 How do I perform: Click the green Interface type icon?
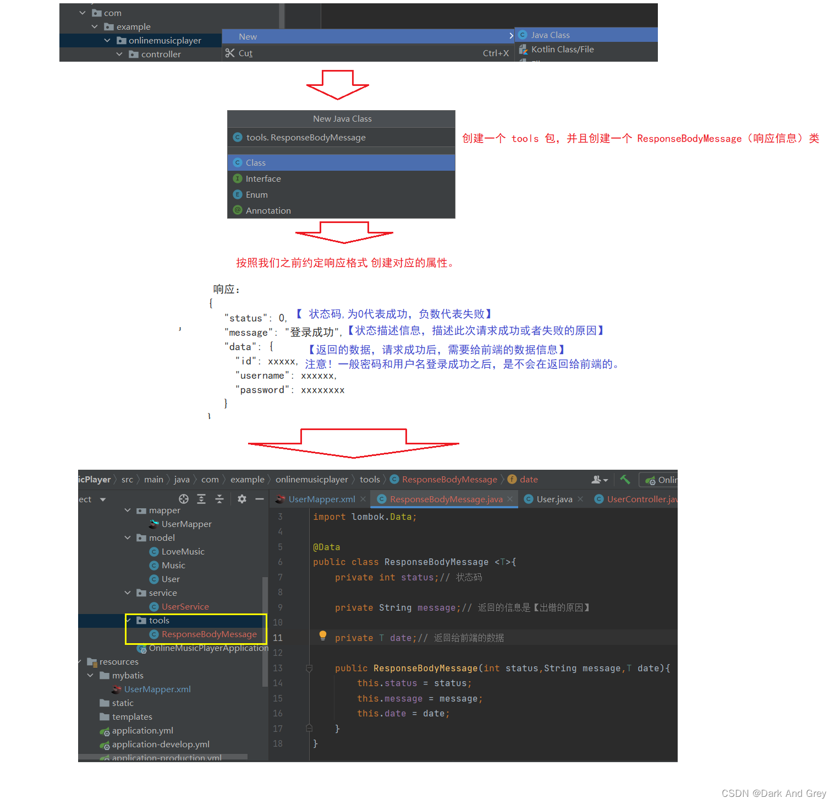click(x=238, y=178)
